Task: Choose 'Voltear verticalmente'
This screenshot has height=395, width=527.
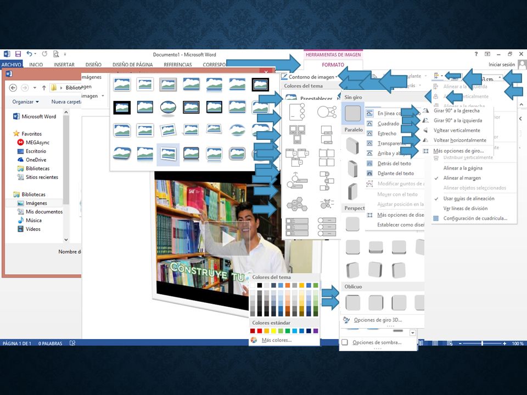Action: click(x=457, y=131)
